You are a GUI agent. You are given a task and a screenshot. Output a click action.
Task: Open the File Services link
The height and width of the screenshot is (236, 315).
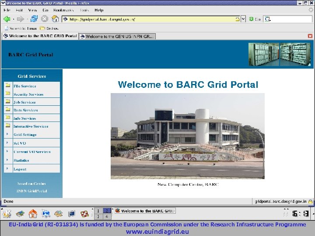(x=24, y=86)
